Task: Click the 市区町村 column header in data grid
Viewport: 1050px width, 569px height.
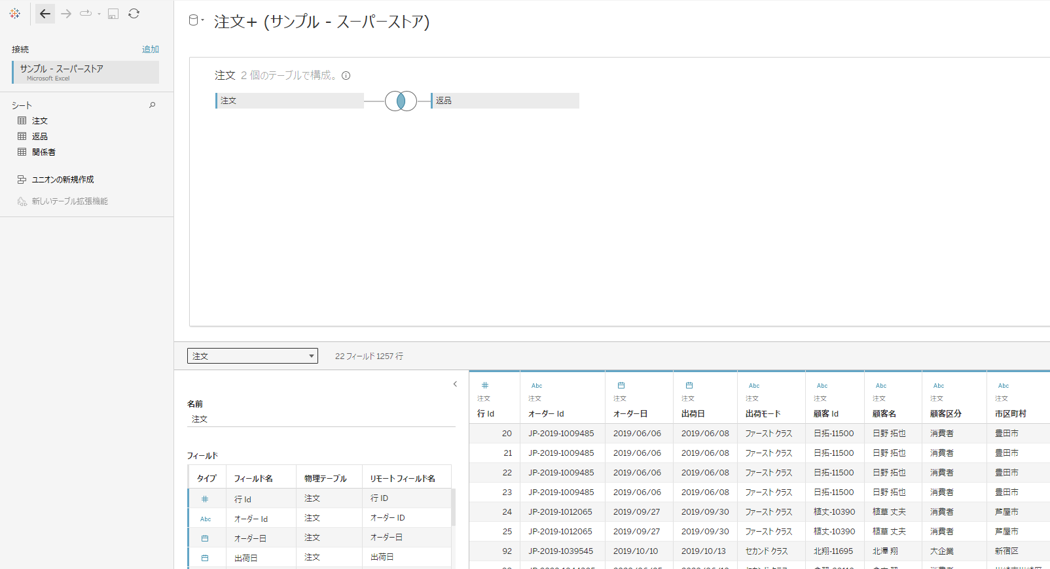Action: point(1011,414)
